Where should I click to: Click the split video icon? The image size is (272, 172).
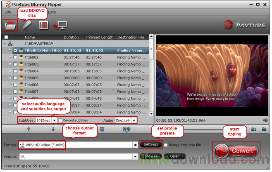click(x=126, y=129)
